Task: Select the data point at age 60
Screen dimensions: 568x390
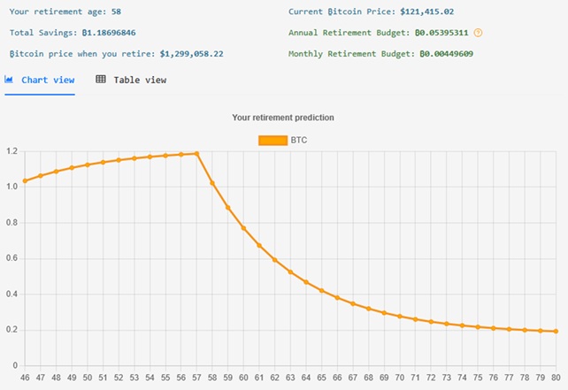Action: point(243,228)
